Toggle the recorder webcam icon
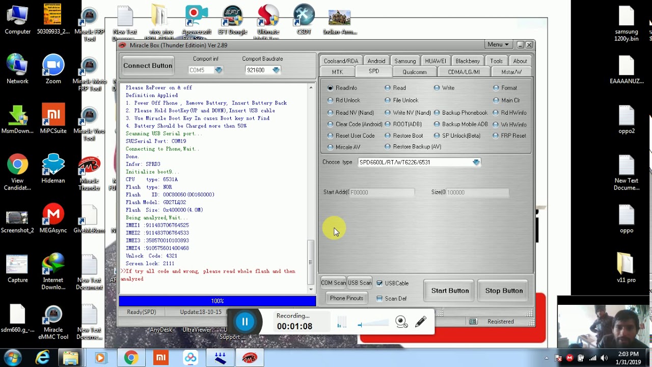This screenshot has width=652, height=367. 401,322
